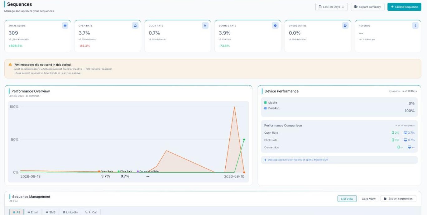Image resolution: width=427 pixels, height=215 pixels.
Task: Click the green Mobile legend swatch
Action: click(265, 103)
